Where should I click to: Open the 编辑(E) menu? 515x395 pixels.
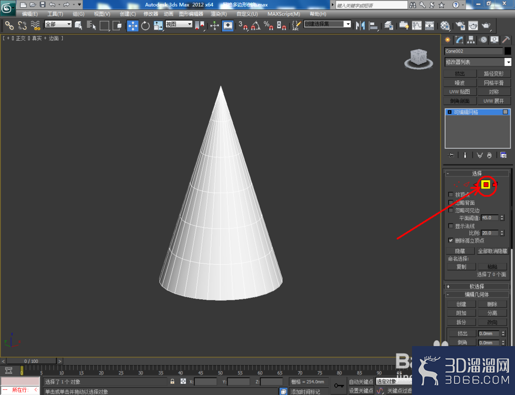pos(30,14)
